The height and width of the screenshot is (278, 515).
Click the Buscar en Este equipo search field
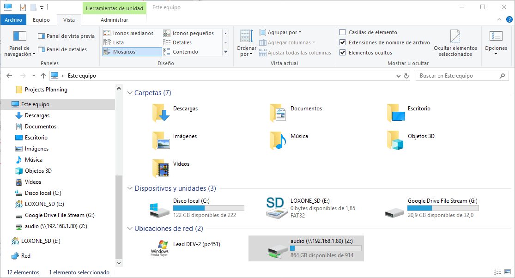pyautogui.click(x=457, y=76)
